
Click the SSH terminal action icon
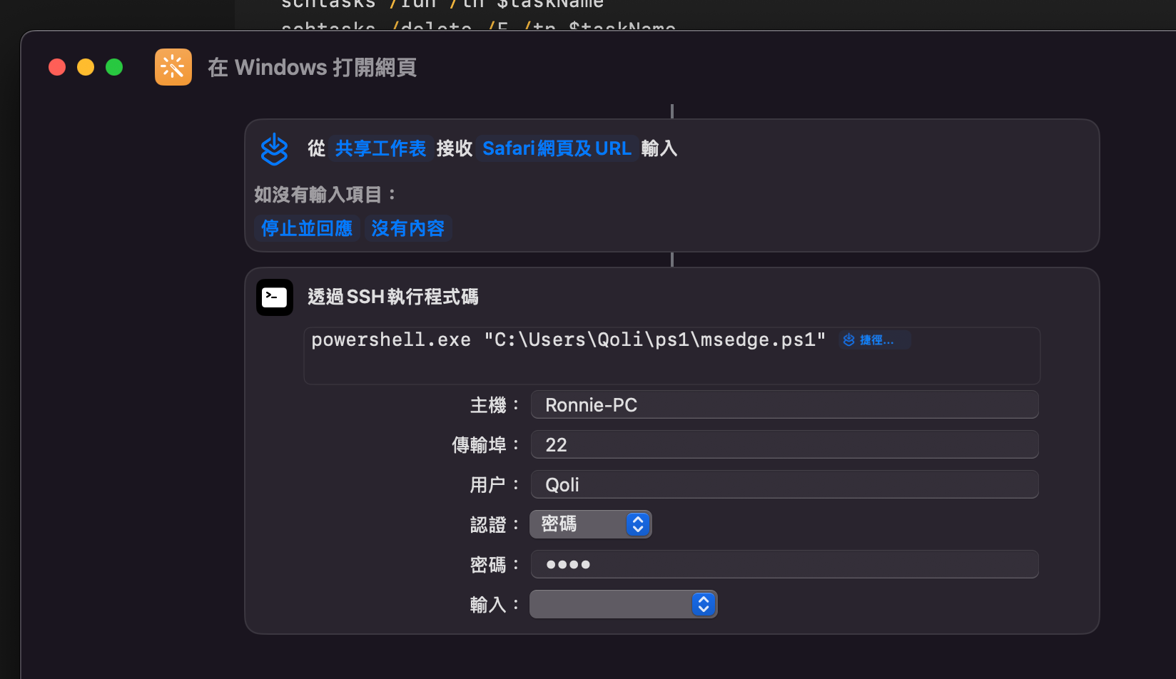pos(275,297)
